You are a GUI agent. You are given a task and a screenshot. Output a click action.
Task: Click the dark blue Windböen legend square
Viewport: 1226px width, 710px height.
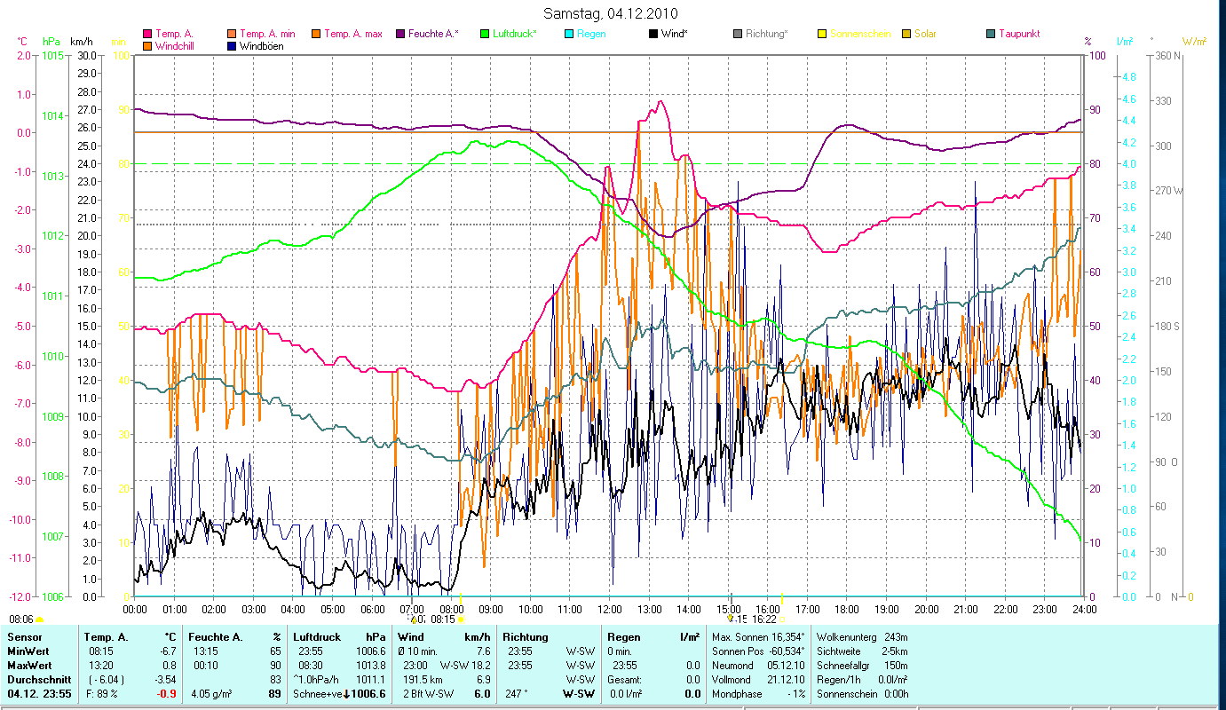(231, 46)
